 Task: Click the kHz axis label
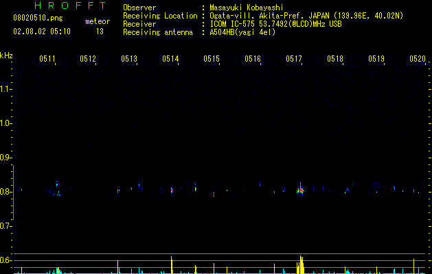click(x=6, y=55)
